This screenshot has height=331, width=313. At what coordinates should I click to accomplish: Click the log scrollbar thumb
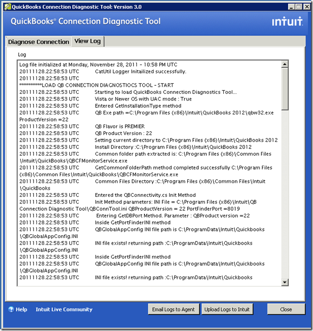click(x=285, y=89)
